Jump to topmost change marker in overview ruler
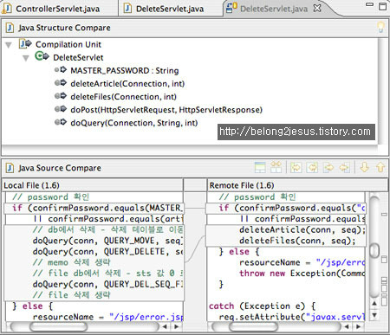The height and width of the screenshot is (335, 390). tap(384, 215)
